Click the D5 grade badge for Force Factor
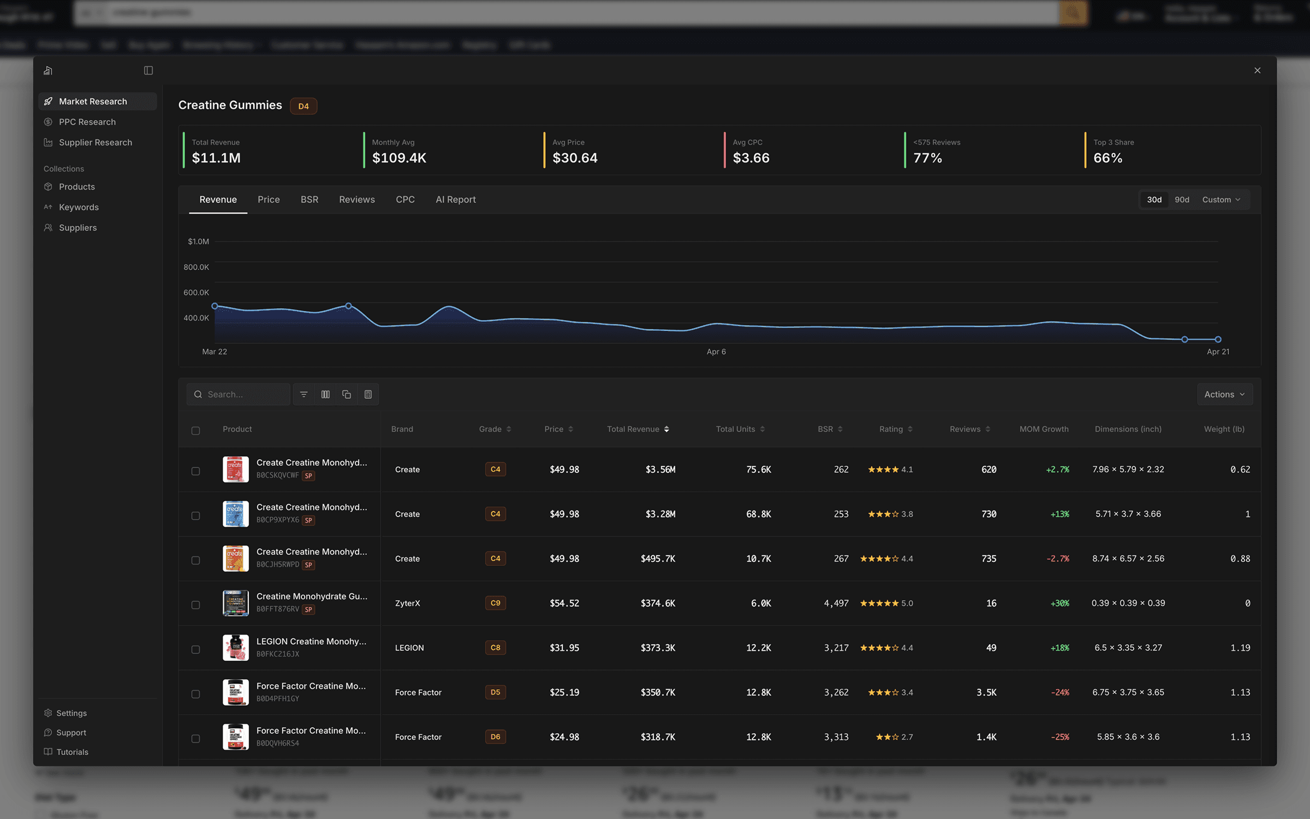 496,692
